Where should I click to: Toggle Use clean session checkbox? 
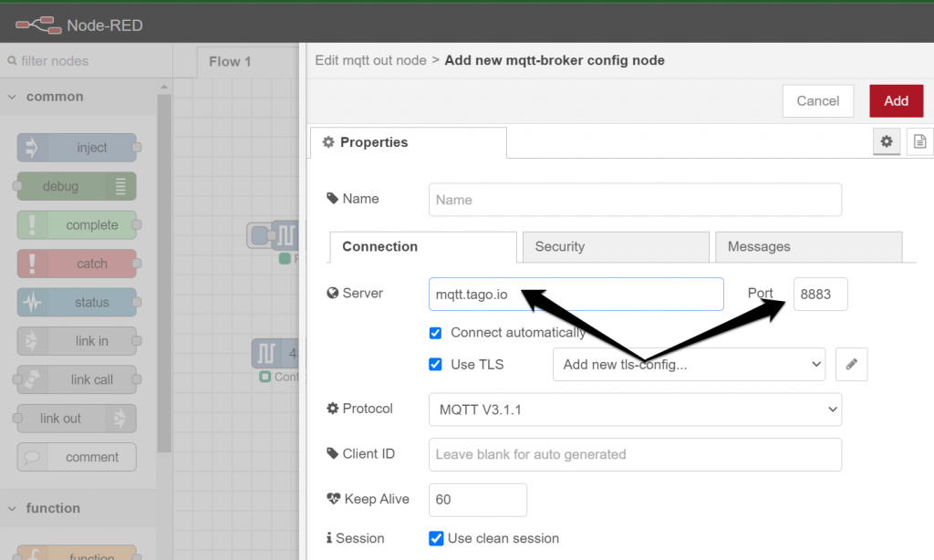(x=436, y=538)
